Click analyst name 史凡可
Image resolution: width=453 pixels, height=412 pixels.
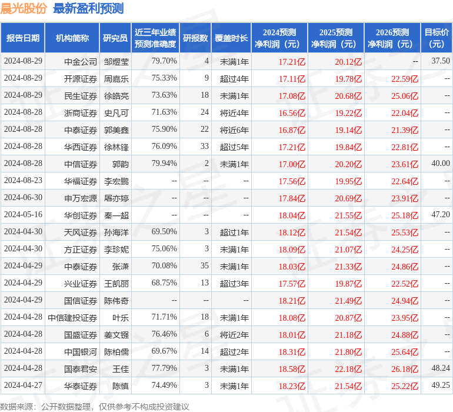click(116, 113)
